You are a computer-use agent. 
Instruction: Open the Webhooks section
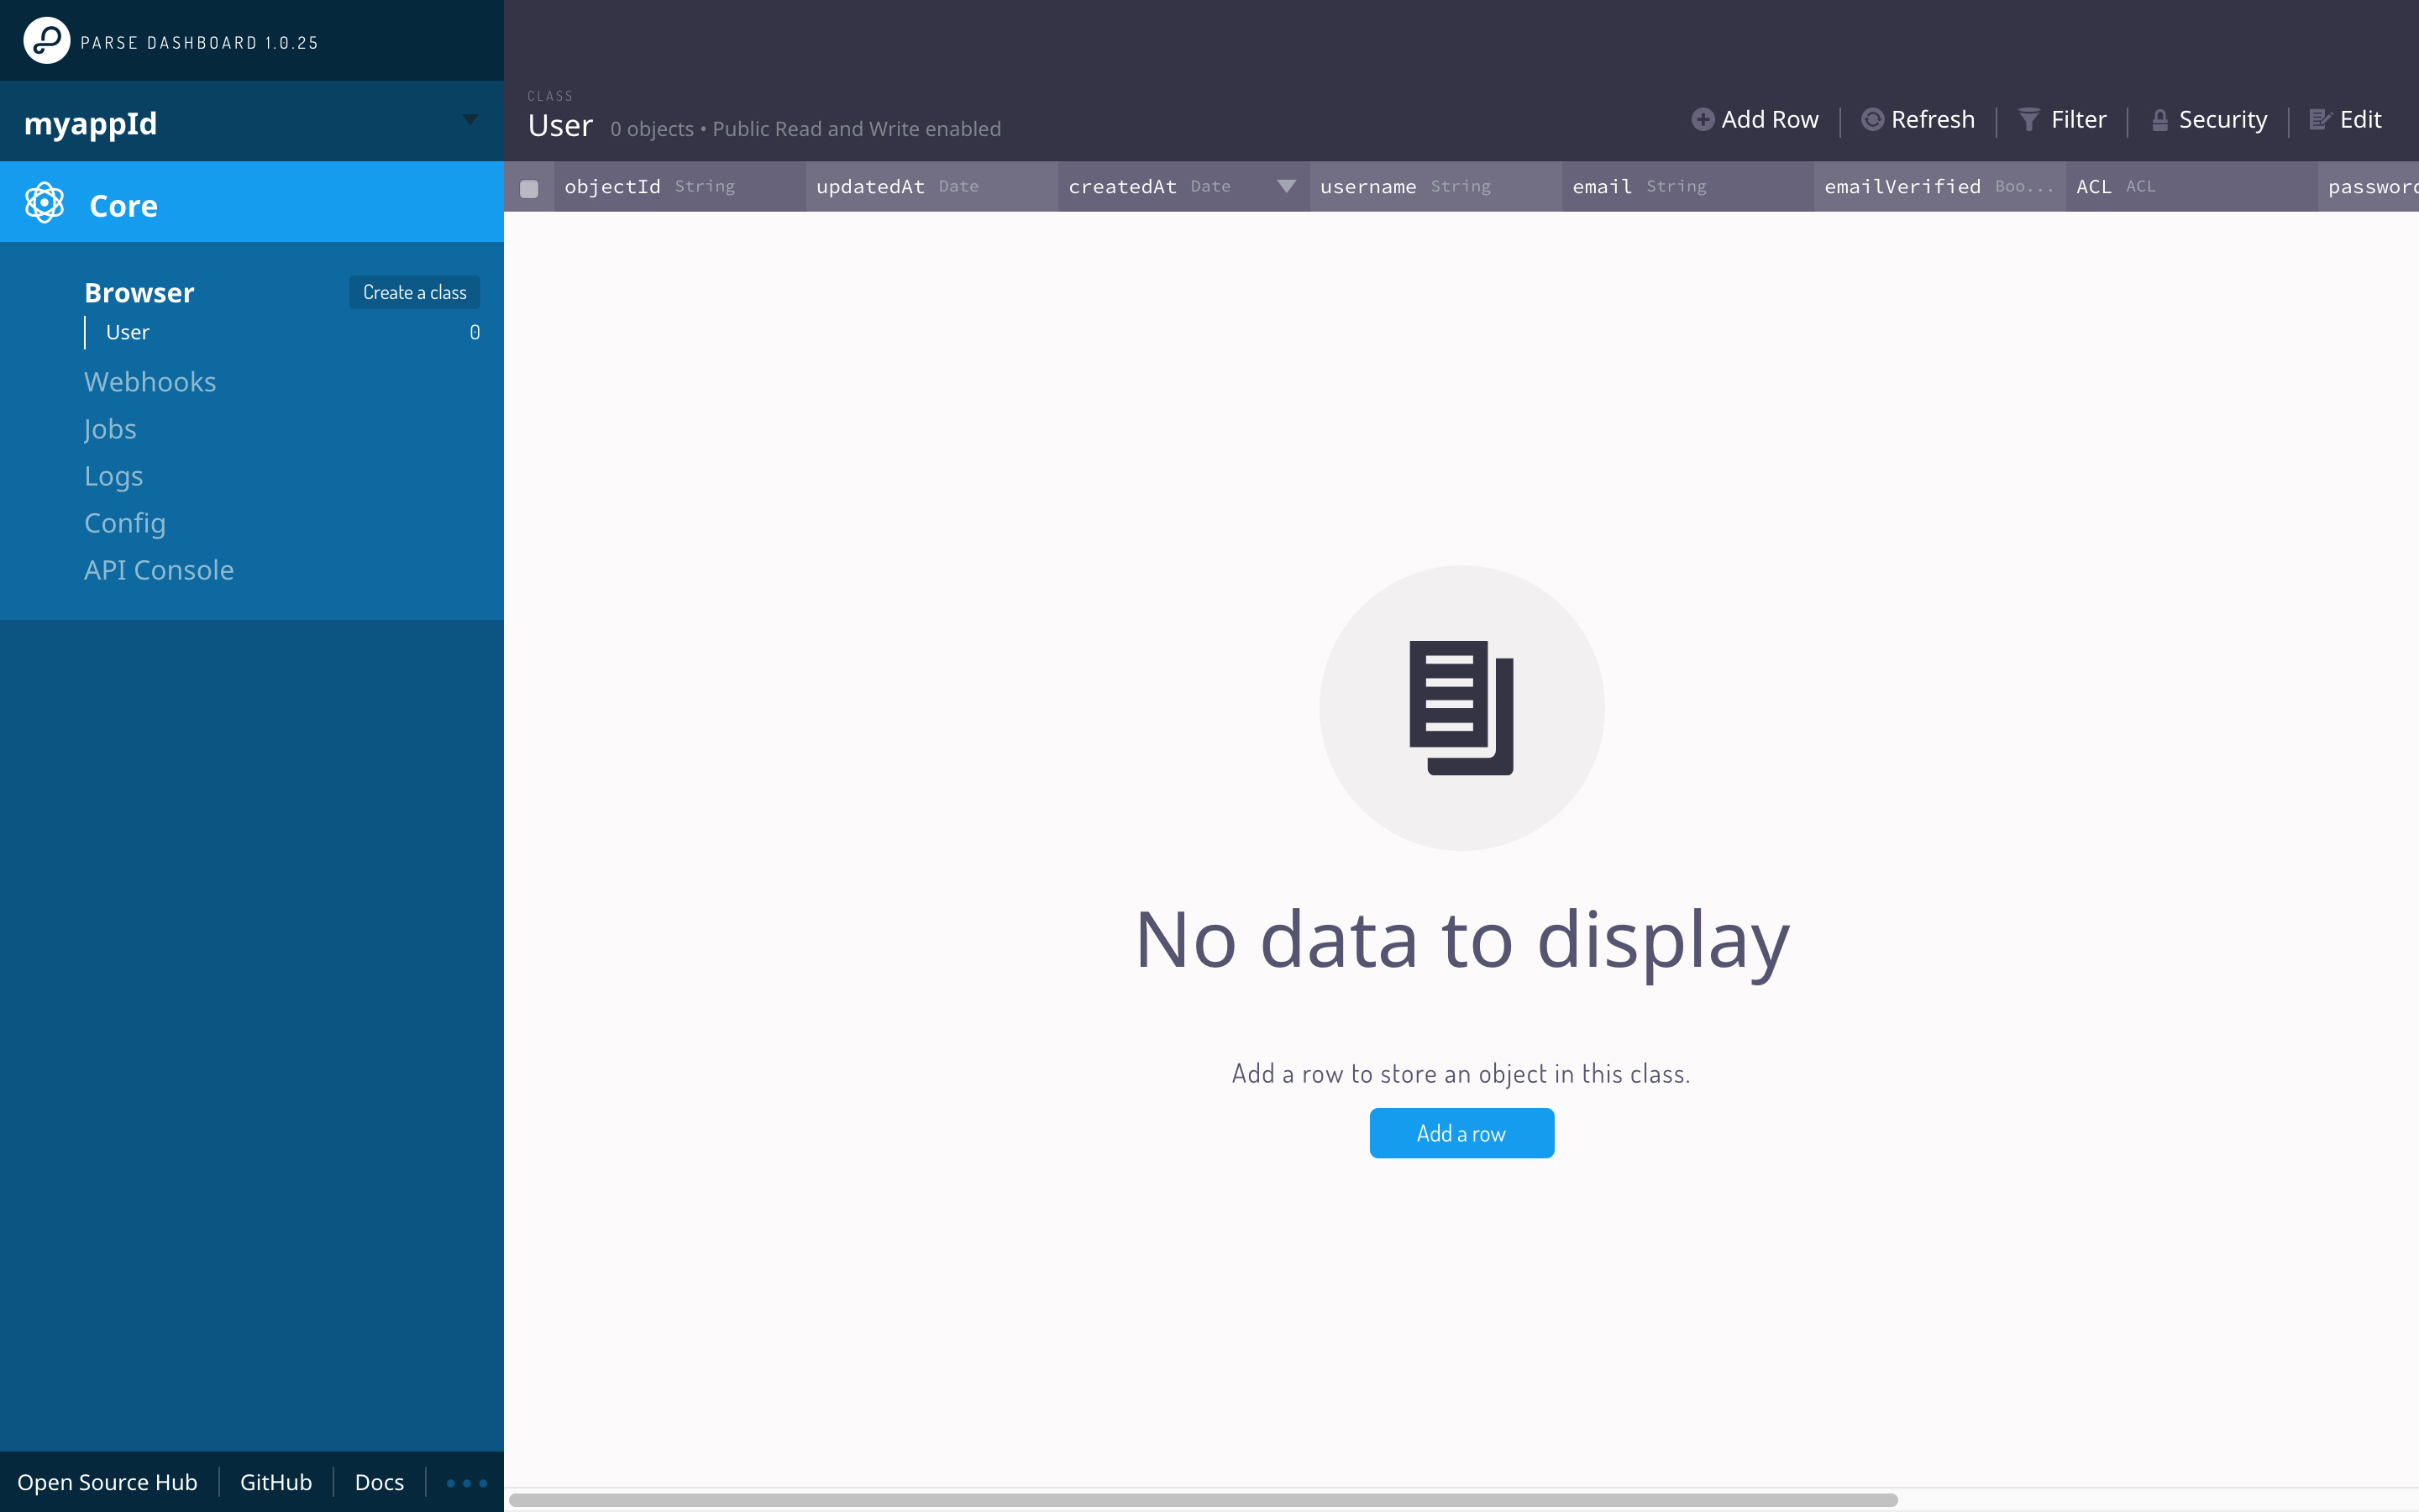[150, 382]
